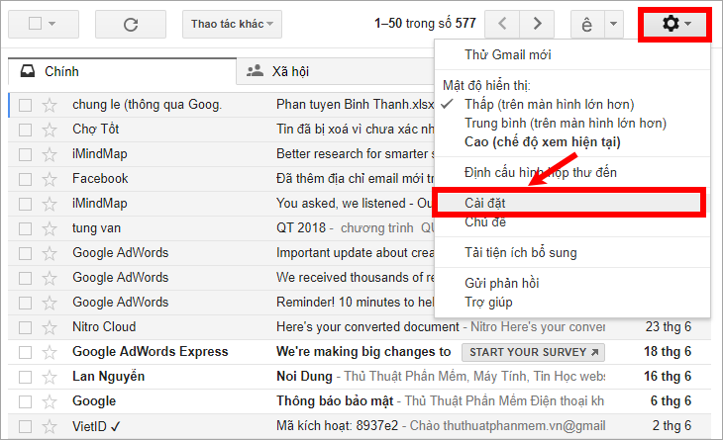Star the Nitro Cloud email

(x=50, y=327)
